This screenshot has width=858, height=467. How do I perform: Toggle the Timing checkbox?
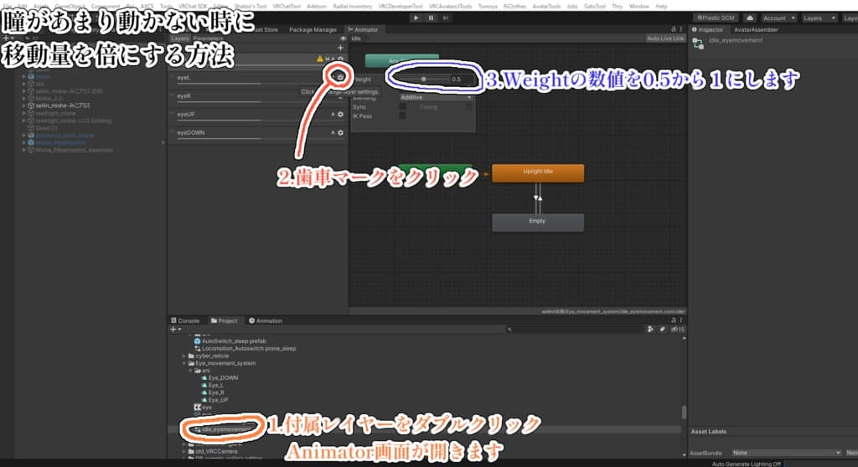tap(468, 106)
